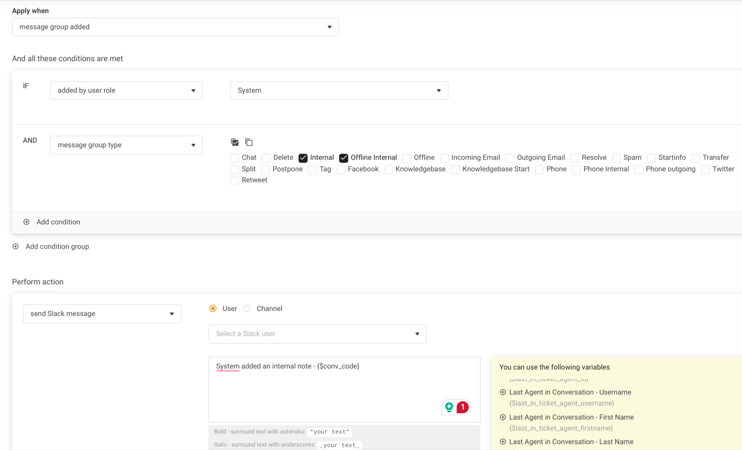
Task: Open the Apply when dropdown
Action: (175, 27)
